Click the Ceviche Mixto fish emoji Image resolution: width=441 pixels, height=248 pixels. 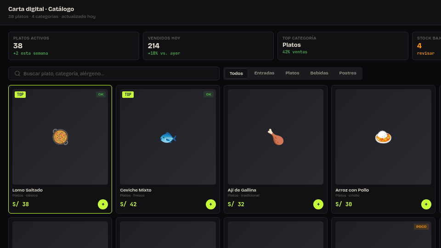(x=168, y=138)
